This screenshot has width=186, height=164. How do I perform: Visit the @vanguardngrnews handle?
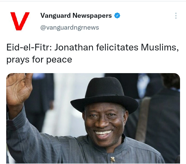click(x=70, y=28)
